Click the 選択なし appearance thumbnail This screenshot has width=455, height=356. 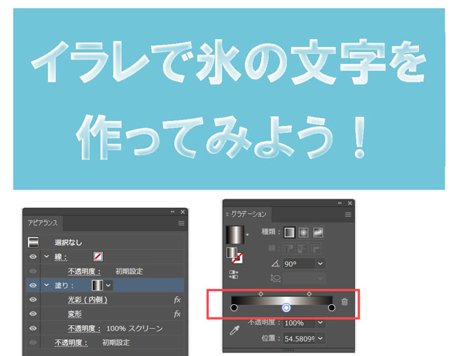[33, 242]
